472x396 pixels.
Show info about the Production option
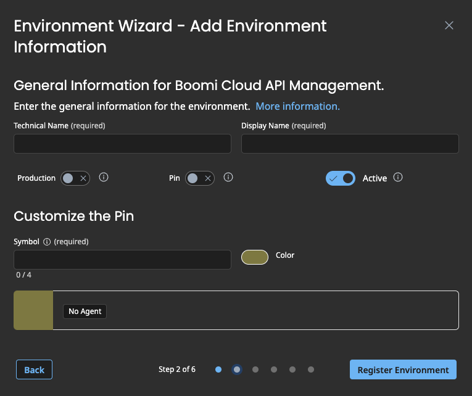pyautogui.click(x=104, y=177)
